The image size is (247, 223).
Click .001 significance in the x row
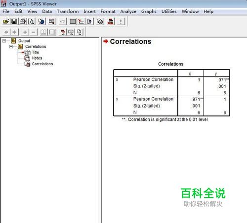222,86
